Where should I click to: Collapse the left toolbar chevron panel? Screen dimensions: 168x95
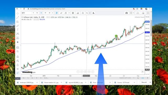pos(18,79)
